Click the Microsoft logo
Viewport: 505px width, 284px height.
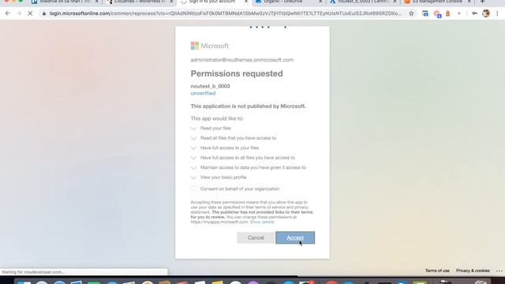(x=210, y=46)
